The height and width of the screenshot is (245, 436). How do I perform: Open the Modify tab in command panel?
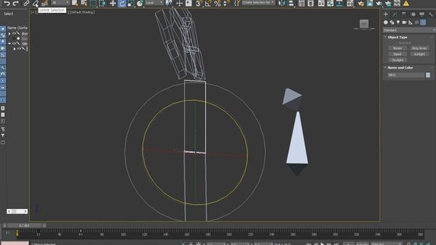(x=394, y=14)
